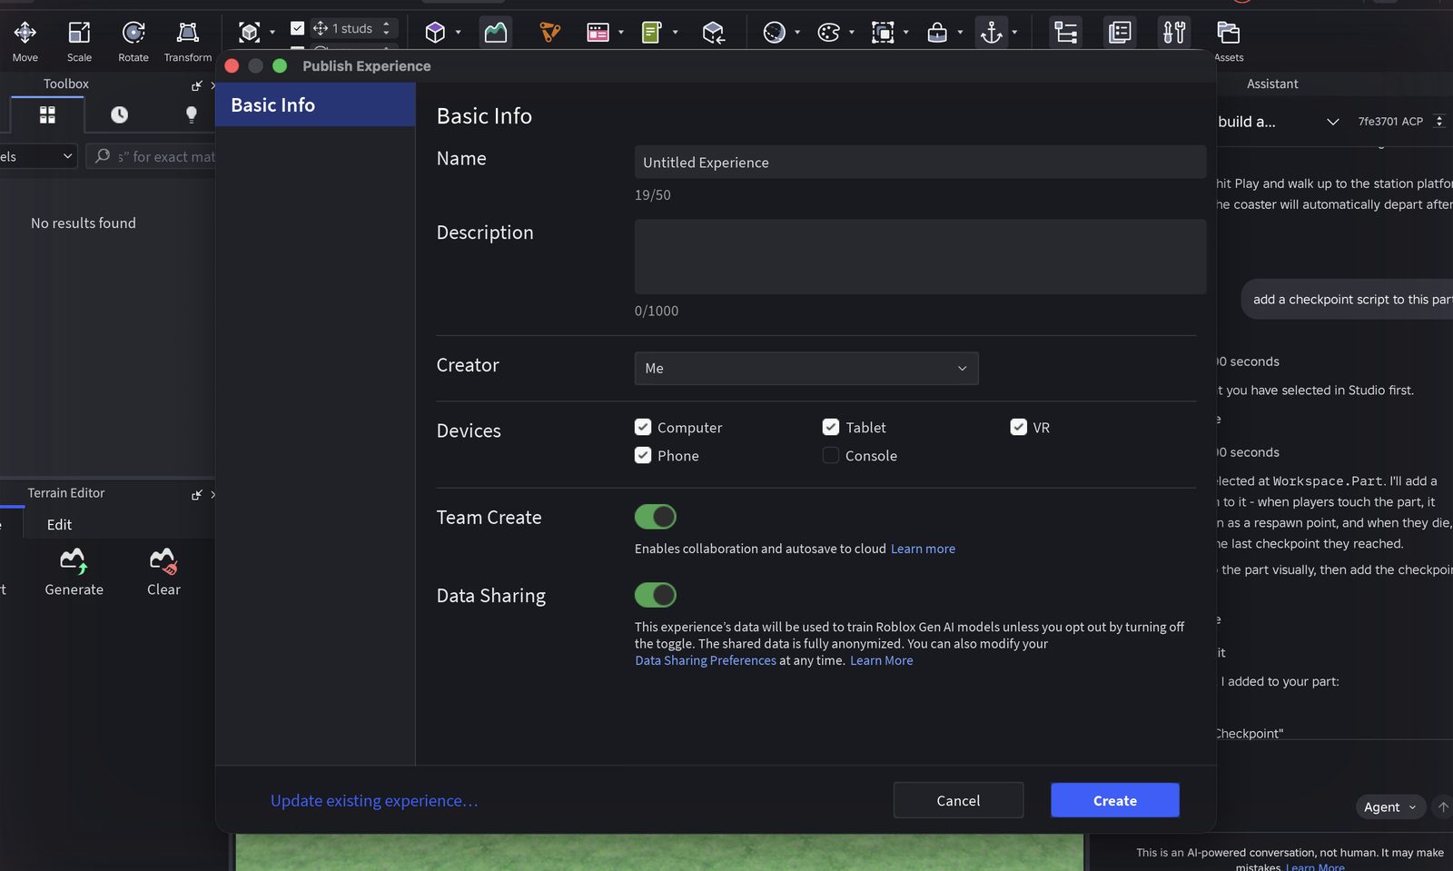Select the Assistant panel tab
The width and height of the screenshot is (1453, 871).
(1272, 84)
